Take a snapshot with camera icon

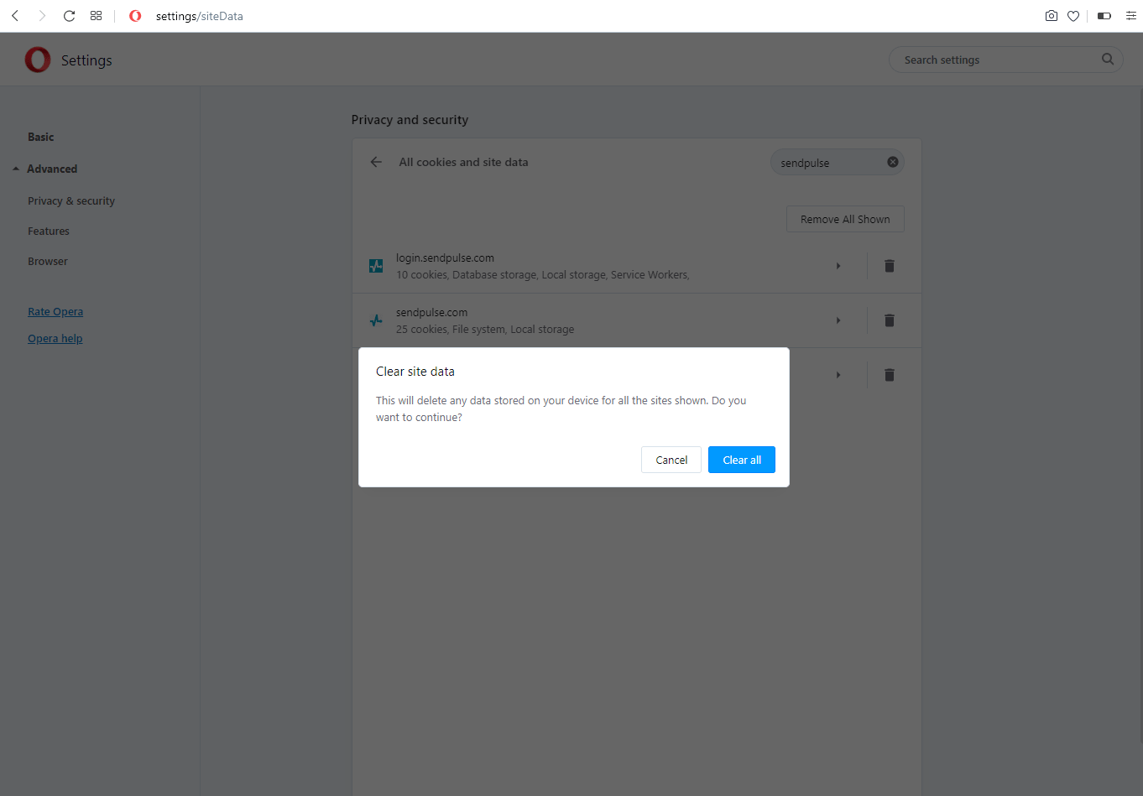click(1051, 16)
